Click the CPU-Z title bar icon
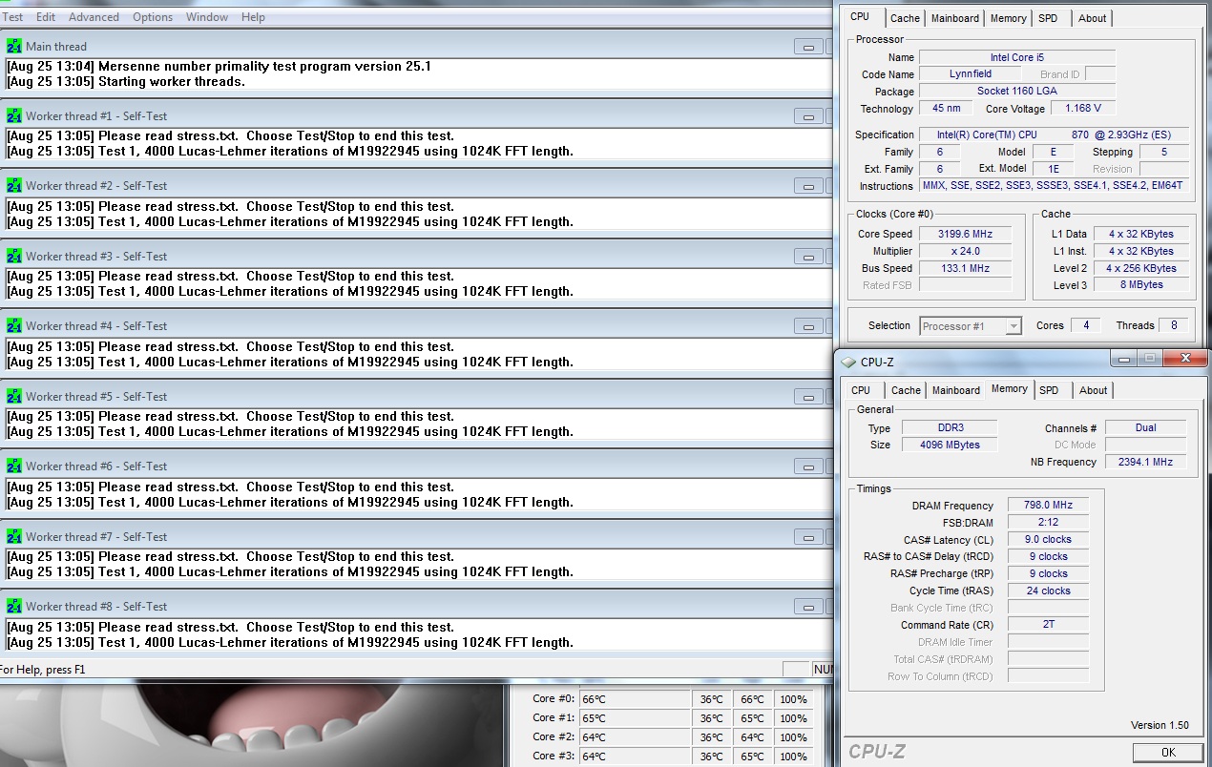Screen dimensions: 1212x767 click(848, 362)
